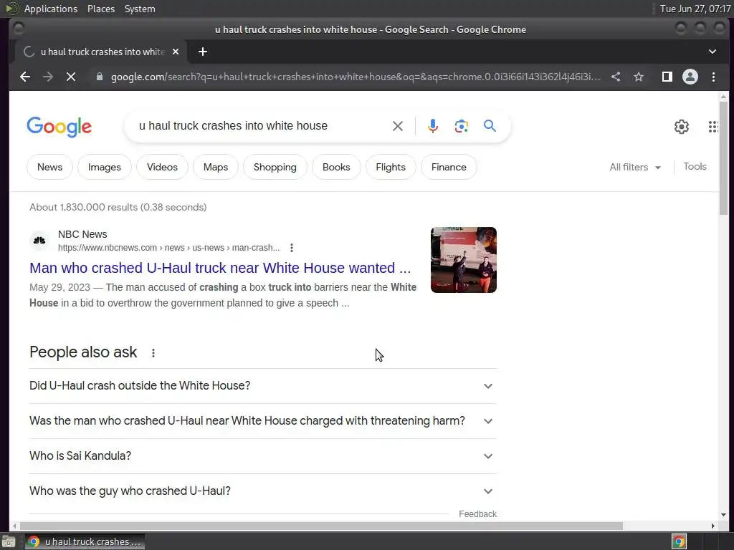734x550 pixels.
Task: Search by image with Google Lens
Action: pos(462,126)
